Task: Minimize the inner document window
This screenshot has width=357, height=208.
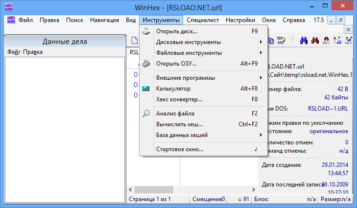Action: click(331, 20)
